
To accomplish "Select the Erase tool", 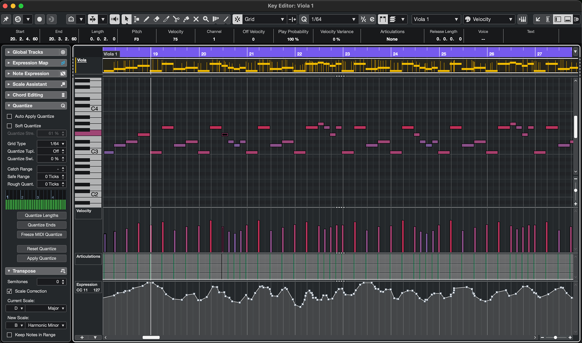I will [x=156, y=19].
